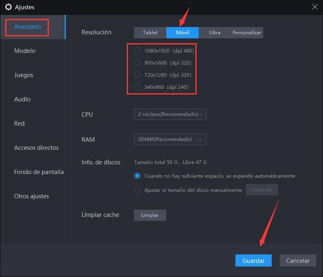The image size is (323, 277).
Task: Switch to Ultra resolution tab
Action: coord(215,33)
